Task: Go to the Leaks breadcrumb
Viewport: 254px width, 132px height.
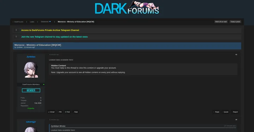Action: click(32, 22)
